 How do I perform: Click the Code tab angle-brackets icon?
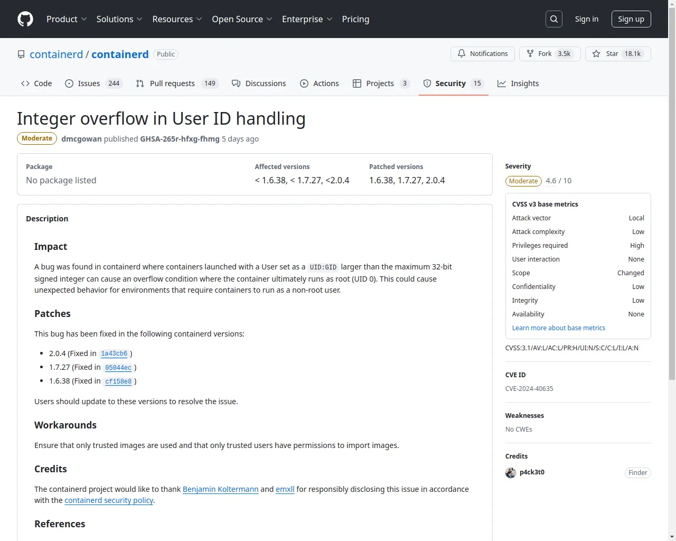(x=25, y=83)
